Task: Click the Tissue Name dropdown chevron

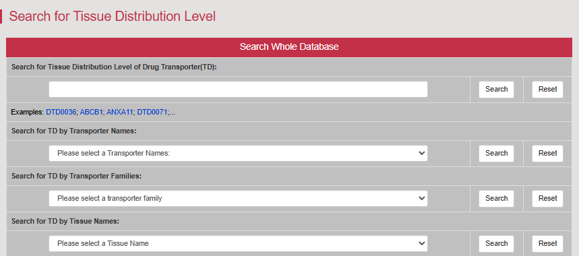Action: (422, 243)
